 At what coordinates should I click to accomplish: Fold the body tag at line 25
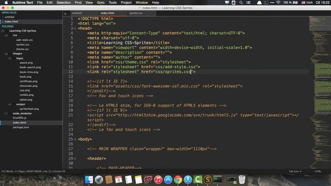point(75,139)
